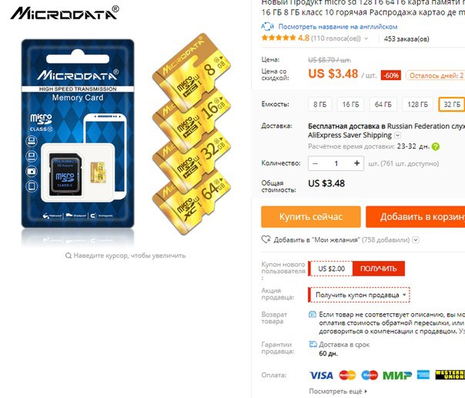Expand the rating breakdown arrow next to votes
Viewport: 465px width, 398px height.
coord(366,38)
